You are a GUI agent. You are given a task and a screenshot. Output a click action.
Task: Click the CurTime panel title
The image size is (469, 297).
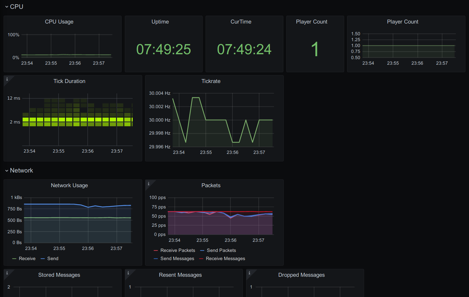coord(241,22)
